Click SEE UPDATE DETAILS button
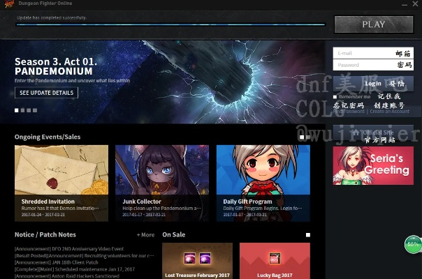This screenshot has height=279, width=422. click(46, 93)
